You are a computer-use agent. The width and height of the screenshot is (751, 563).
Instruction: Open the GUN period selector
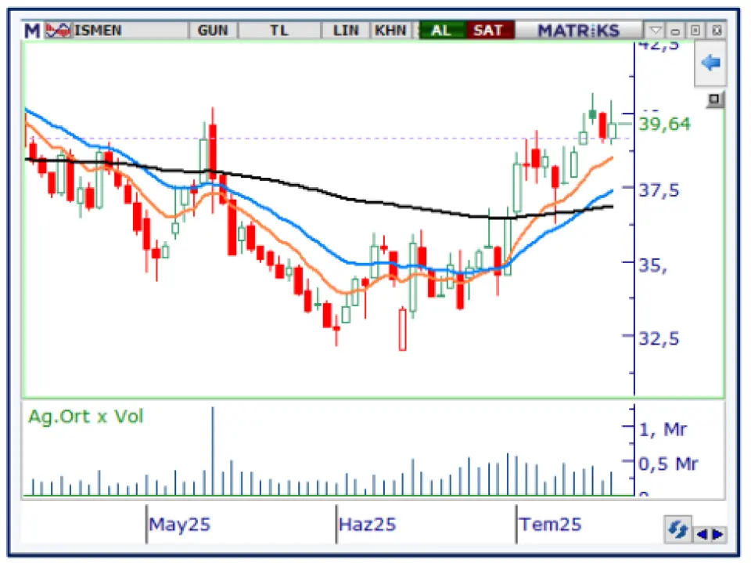point(213,31)
